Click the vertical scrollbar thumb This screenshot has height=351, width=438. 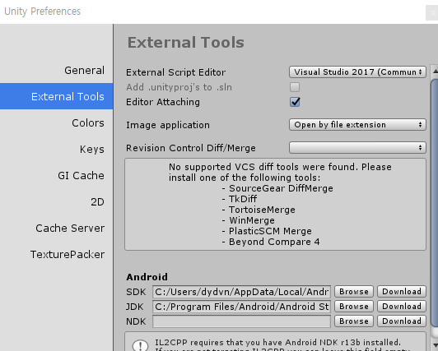[x=435, y=204]
